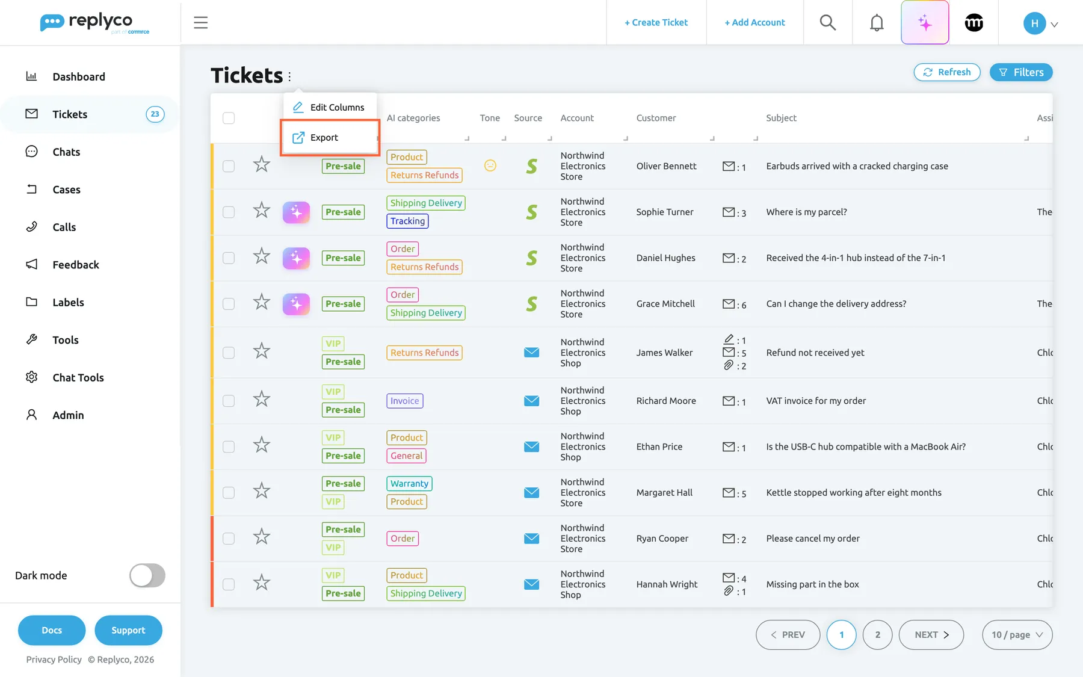
Task: Click the mail count icon for Ryan Cooper
Action: pyautogui.click(x=729, y=539)
